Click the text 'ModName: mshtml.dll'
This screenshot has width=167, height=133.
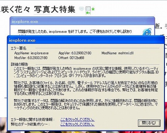pyautogui.click(x=118, y=53)
